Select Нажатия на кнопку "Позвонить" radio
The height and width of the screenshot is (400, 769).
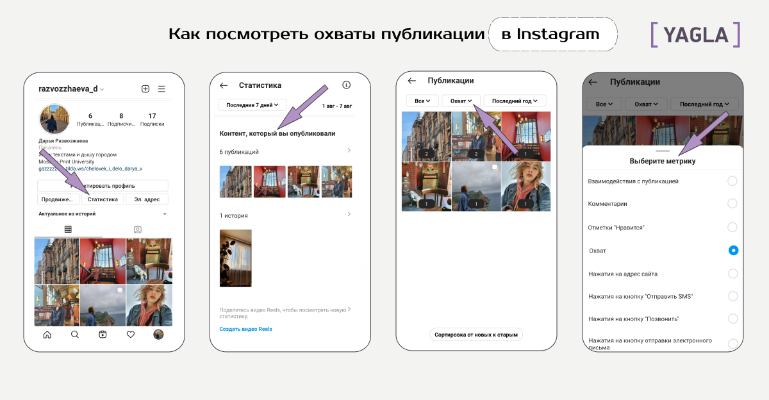point(732,319)
